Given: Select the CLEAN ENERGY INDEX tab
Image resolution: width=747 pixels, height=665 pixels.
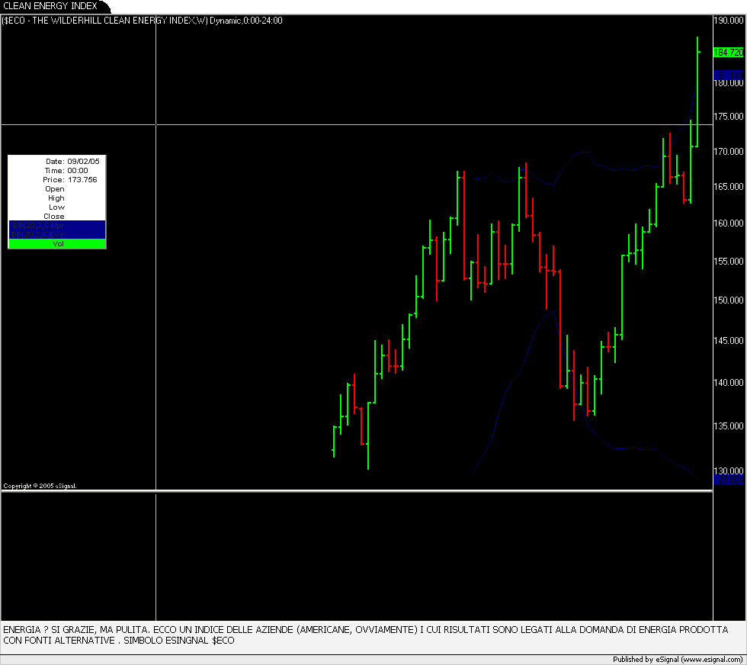Looking at the screenshot, I should pos(50,6).
